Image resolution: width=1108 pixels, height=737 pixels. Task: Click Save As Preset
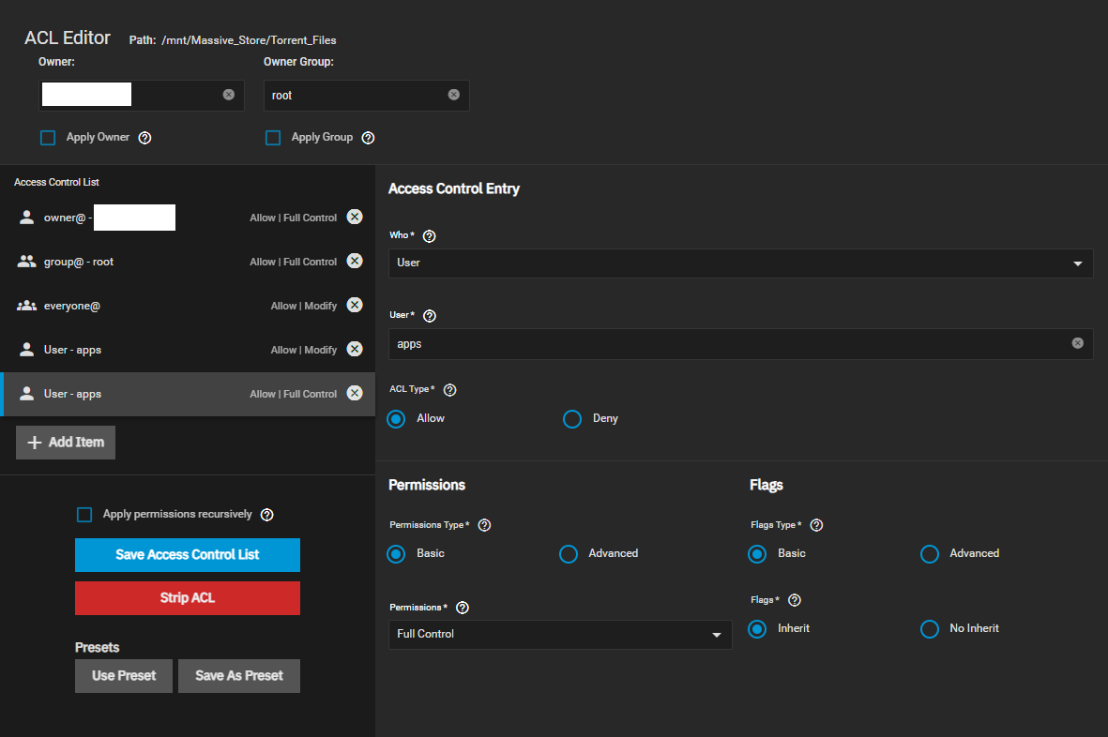click(239, 675)
